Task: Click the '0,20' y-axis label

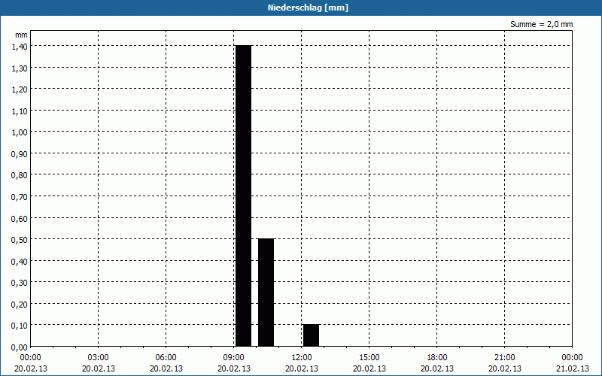Action: tap(20, 305)
